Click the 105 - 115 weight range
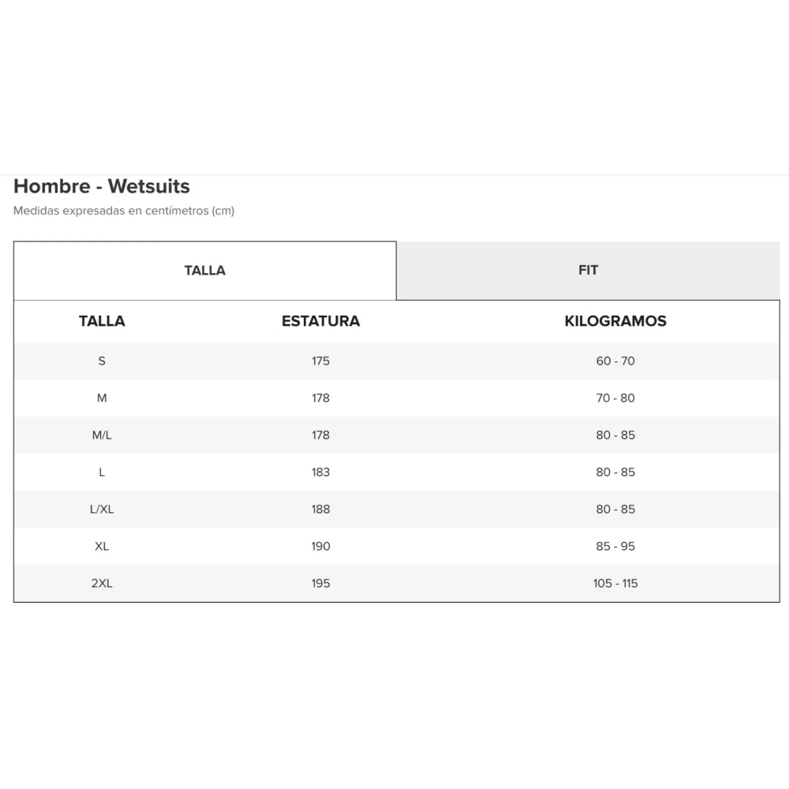 coord(615,583)
